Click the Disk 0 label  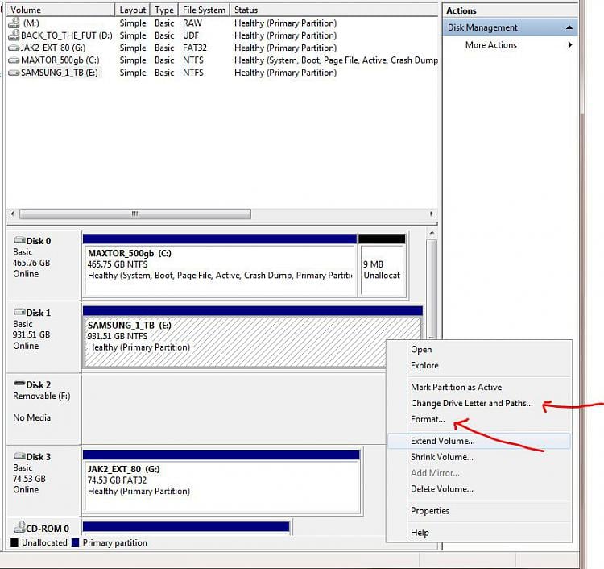pos(38,241)
